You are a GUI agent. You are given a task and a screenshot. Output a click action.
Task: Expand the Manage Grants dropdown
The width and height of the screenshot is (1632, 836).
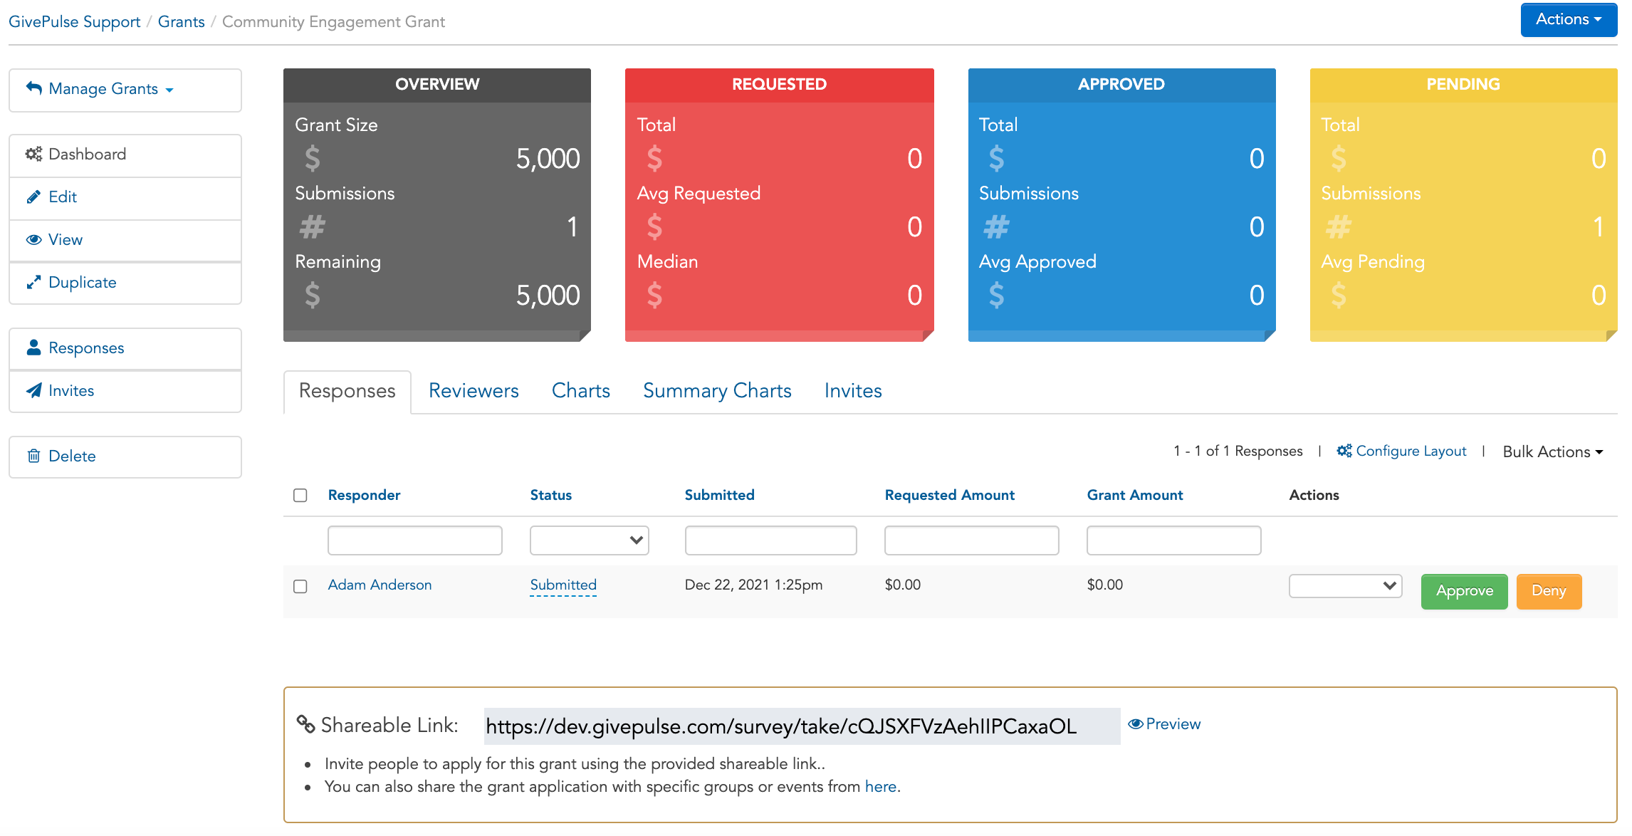125,89
